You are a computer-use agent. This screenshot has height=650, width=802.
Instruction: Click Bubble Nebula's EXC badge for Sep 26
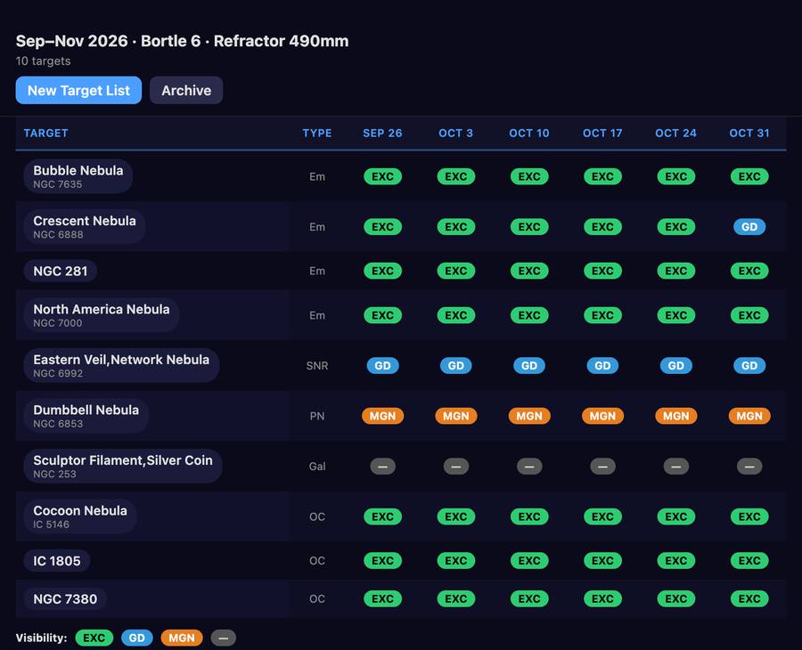[382, 176]
